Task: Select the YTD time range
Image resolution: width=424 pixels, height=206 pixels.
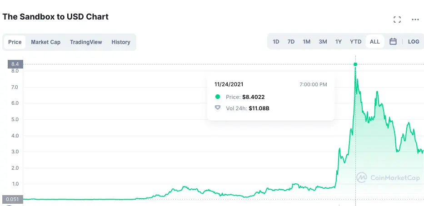Action: click(355, 42)
